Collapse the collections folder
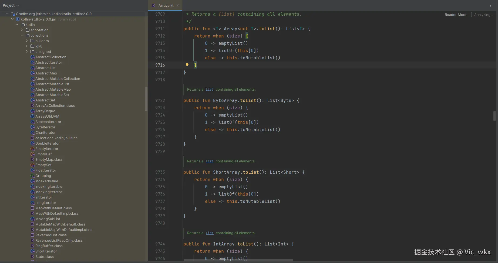This screenshot has height=263, width=498. pyautogui.click(x=22, y=35)
